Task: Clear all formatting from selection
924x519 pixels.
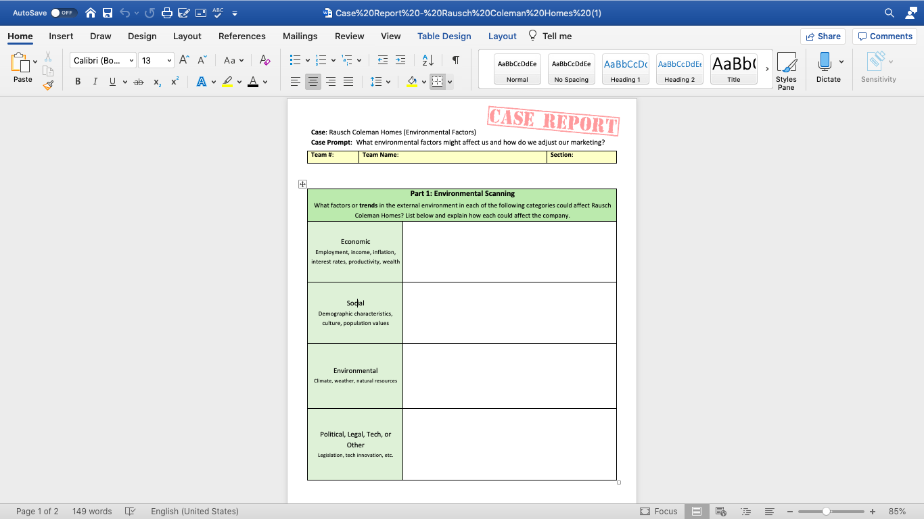Action: pos(265,60)
